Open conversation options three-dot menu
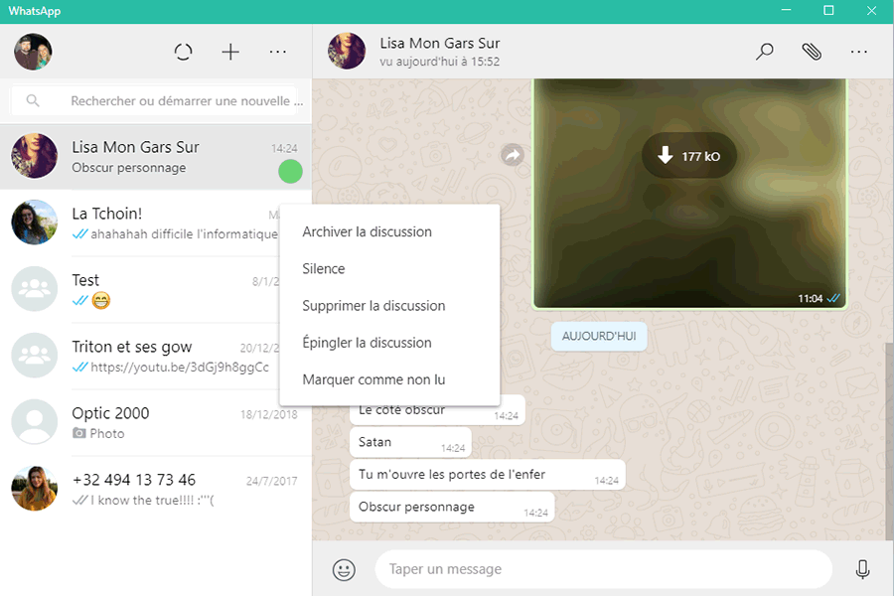This screenshot has width=894, height=596. coord(859,53)
